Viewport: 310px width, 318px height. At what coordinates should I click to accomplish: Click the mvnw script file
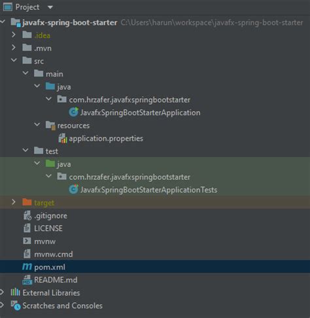pyautogui.click(x=44, y=241)
